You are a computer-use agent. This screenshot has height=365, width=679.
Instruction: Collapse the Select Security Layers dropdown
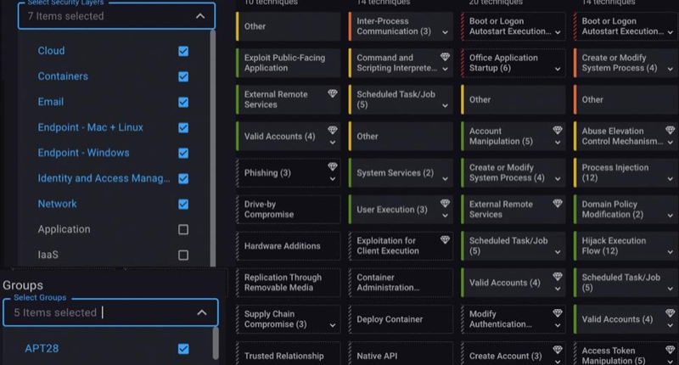pos(200,16)
